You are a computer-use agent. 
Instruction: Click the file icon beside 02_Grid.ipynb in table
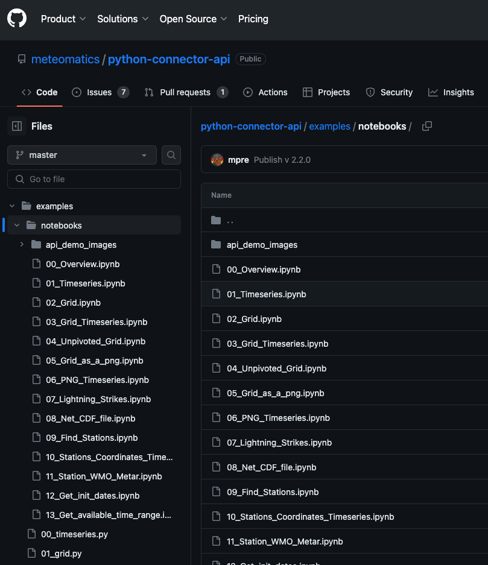pos(216,319)
